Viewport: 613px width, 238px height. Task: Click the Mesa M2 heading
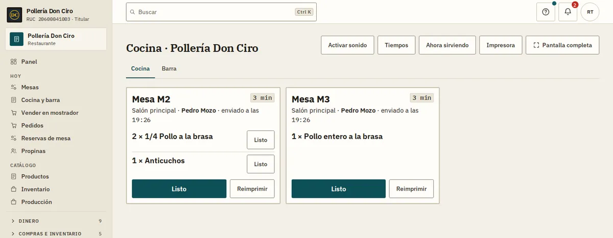[x=151, y=99]
